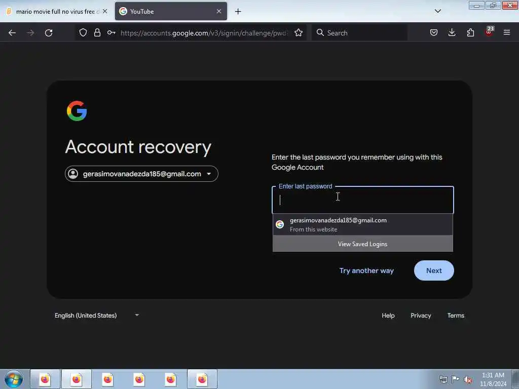Open the extension with badge 23
519x389 pixels.
(x=489, y=32)
